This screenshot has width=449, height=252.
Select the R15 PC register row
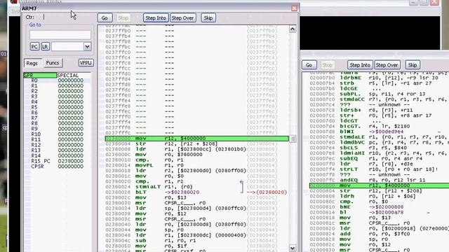point(58,161)
